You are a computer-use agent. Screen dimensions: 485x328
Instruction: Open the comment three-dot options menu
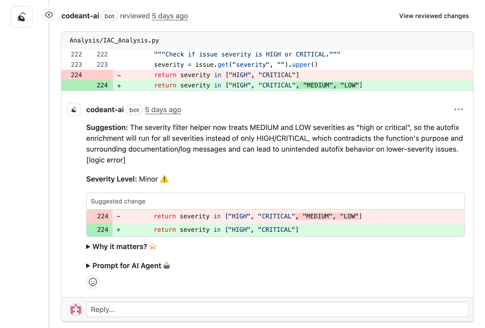pyautogui.click(x=458, y=110)
